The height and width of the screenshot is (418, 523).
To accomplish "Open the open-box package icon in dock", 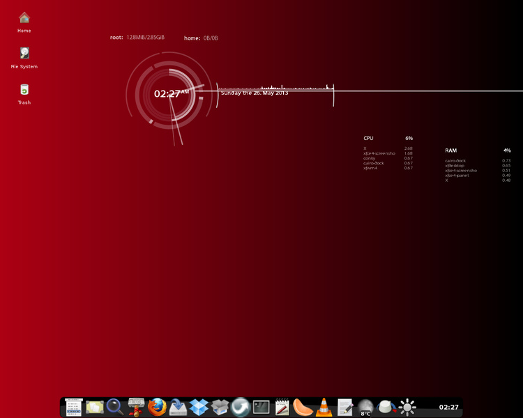I will pos(220,407).
